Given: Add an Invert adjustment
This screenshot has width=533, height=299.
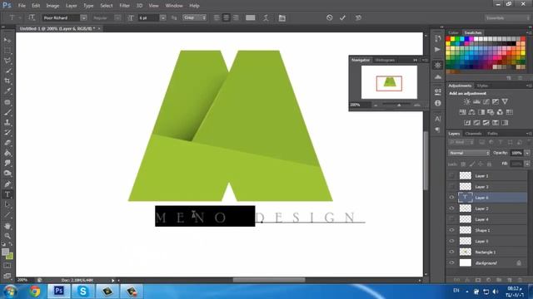Looking at the screenshot, I should (467, 123).
